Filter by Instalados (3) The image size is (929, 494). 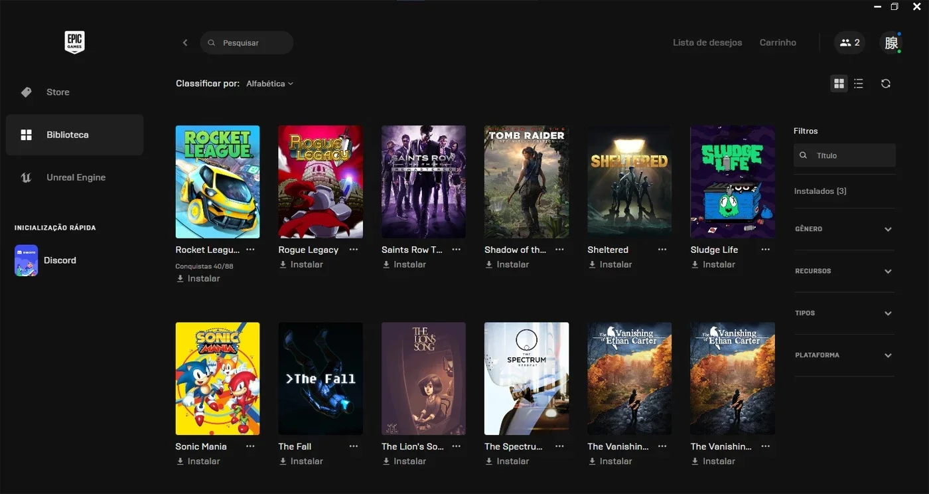click(x=820, y=191)
